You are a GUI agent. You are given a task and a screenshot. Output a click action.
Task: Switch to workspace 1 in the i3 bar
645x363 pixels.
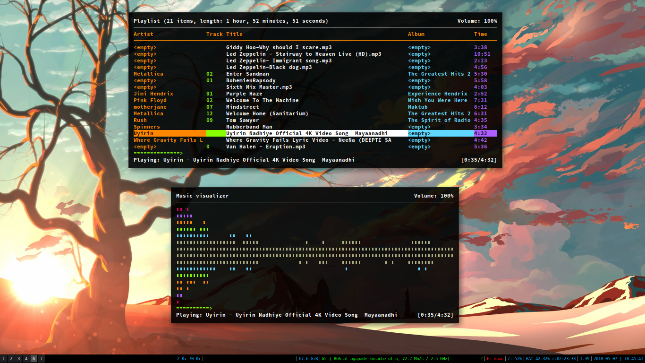click(x=3, y=359)
